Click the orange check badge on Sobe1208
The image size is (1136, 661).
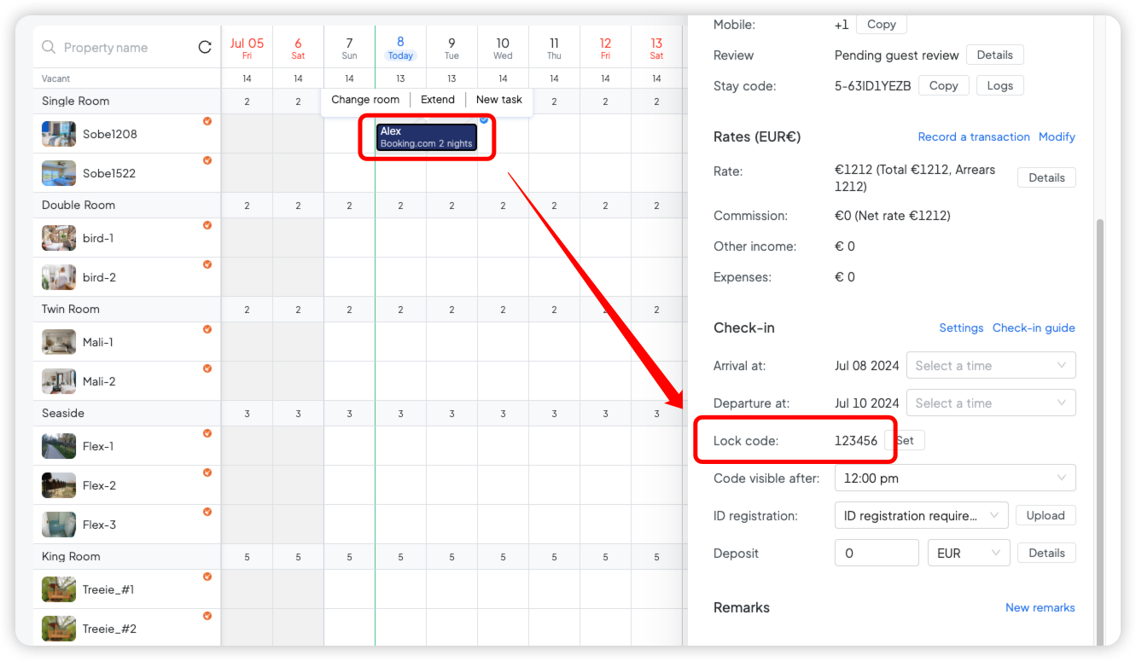pos(207,121)
